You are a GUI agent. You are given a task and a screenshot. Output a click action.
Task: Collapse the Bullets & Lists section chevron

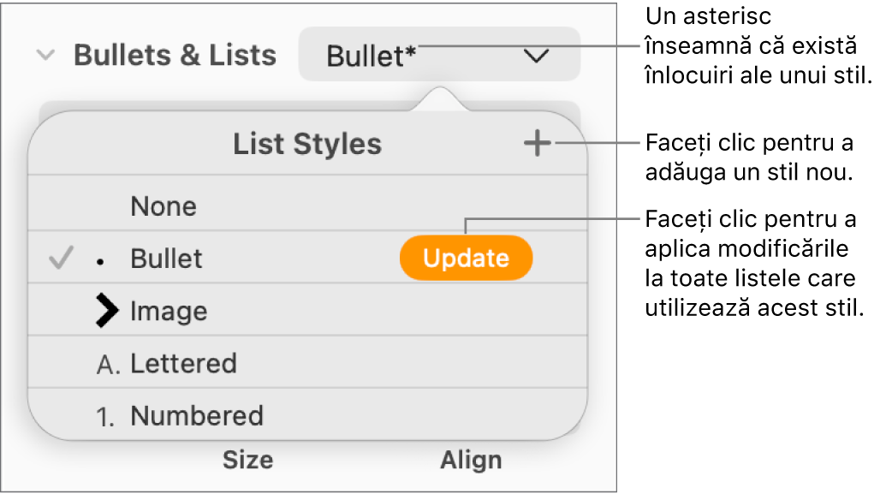coord(46,56)
